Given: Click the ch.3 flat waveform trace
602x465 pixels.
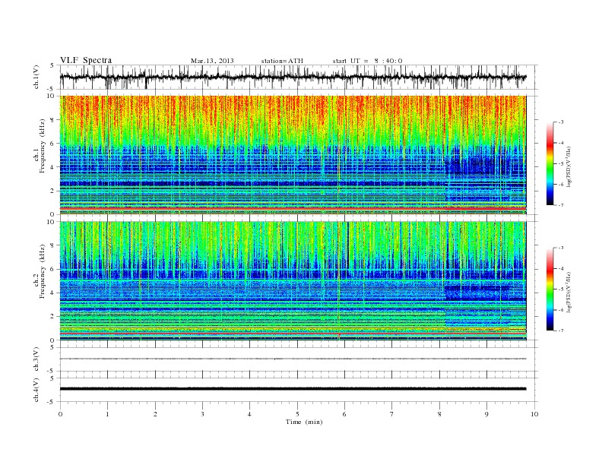Looking at the screenshot, I should [293, 359].
